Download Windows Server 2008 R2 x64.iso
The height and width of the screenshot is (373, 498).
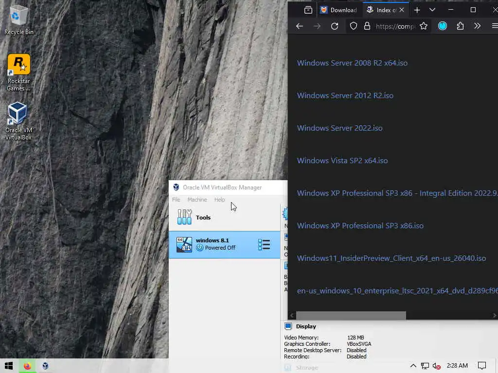352,63
